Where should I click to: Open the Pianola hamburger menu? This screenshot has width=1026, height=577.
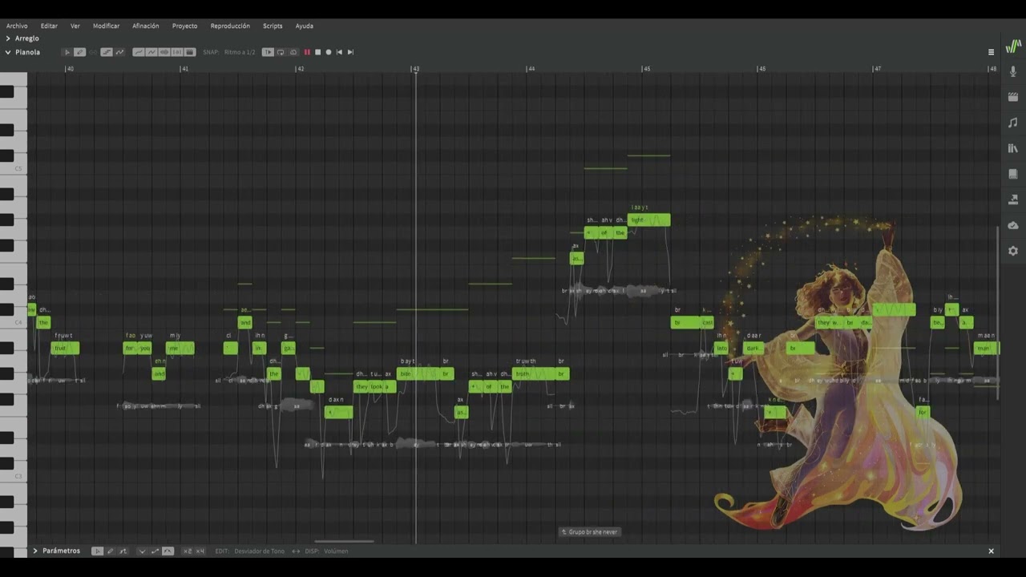(991, 52)
